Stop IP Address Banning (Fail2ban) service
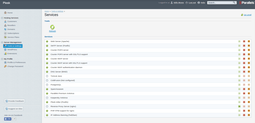The width and height of the screenshot is (255, 123). point(244,115)
